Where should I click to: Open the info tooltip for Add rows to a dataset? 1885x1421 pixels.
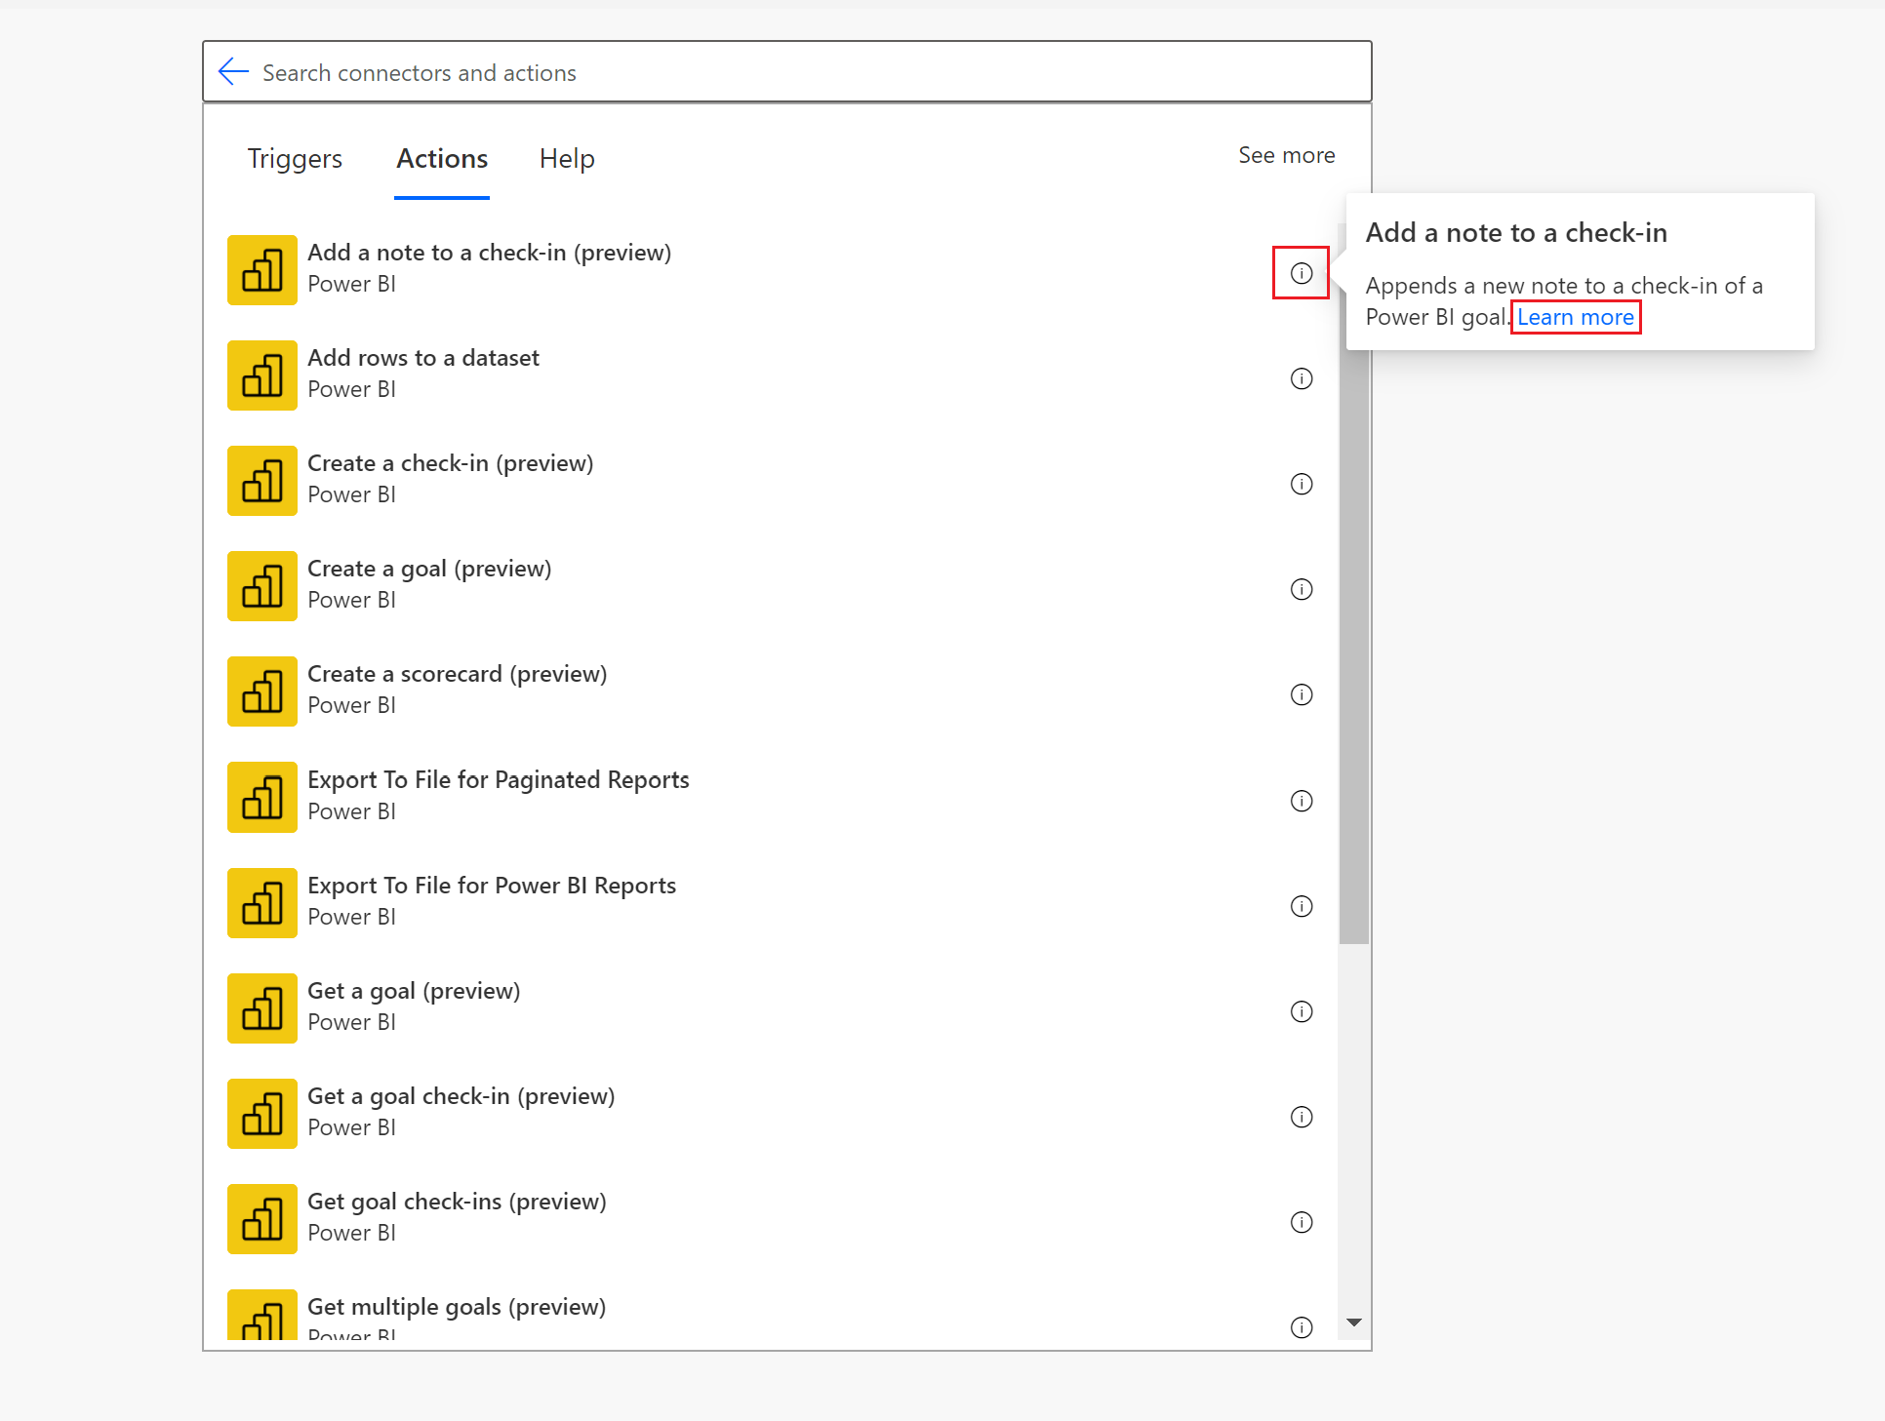tap(1301, 378)
